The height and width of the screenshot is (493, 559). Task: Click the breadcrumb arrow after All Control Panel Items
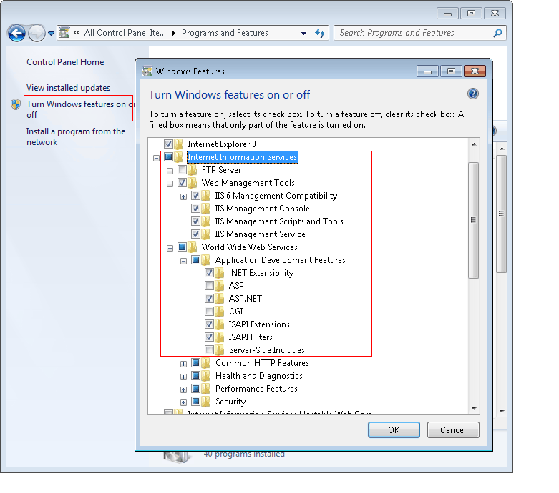(x=174, y=33)
